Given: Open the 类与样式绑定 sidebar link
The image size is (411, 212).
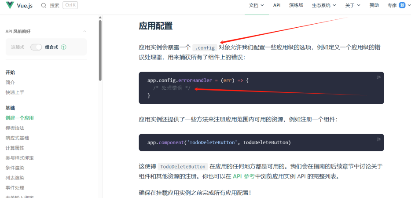Looking at the screenshot, I should [x=20, y=158].
